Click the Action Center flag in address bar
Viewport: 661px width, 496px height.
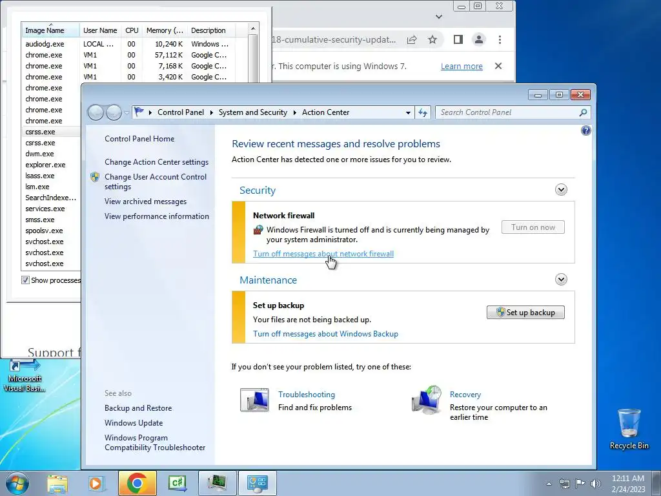click(x=139, y=112)
